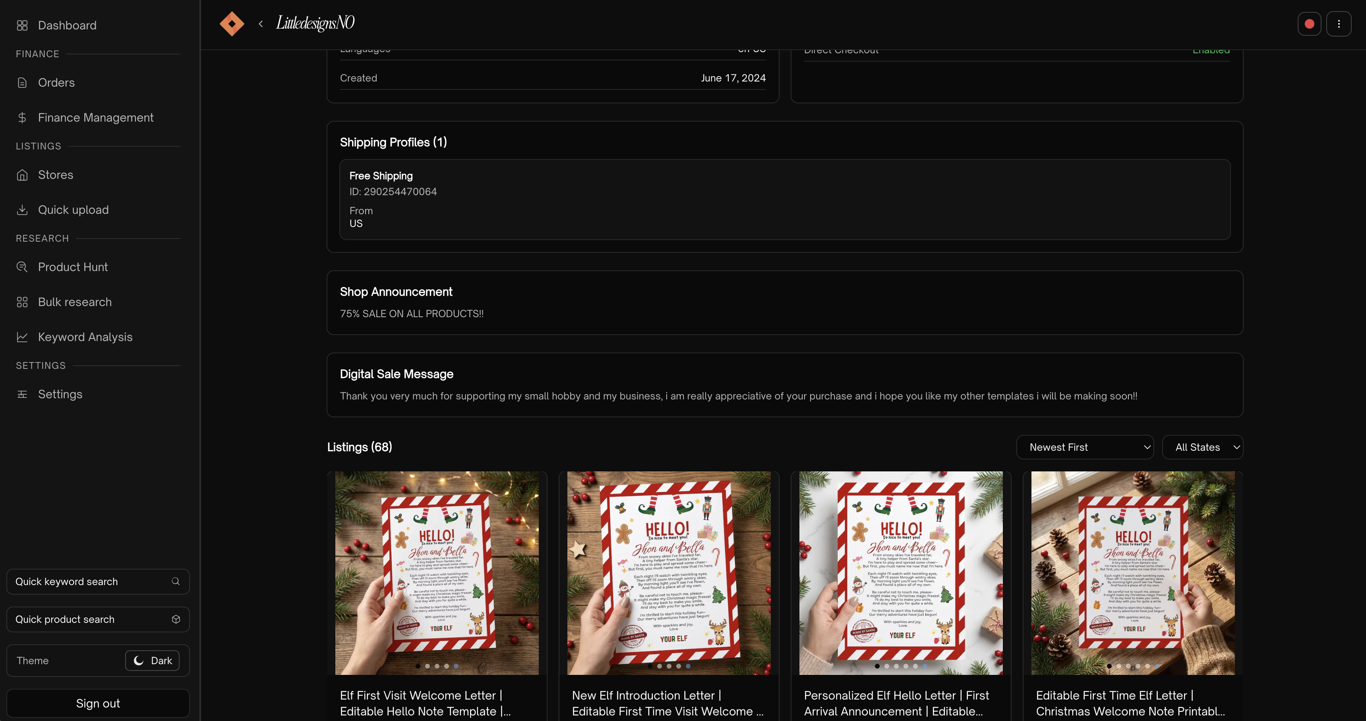Open Quick upload
The width and height of the screenshot is (1366, 721).
[73, 210]
